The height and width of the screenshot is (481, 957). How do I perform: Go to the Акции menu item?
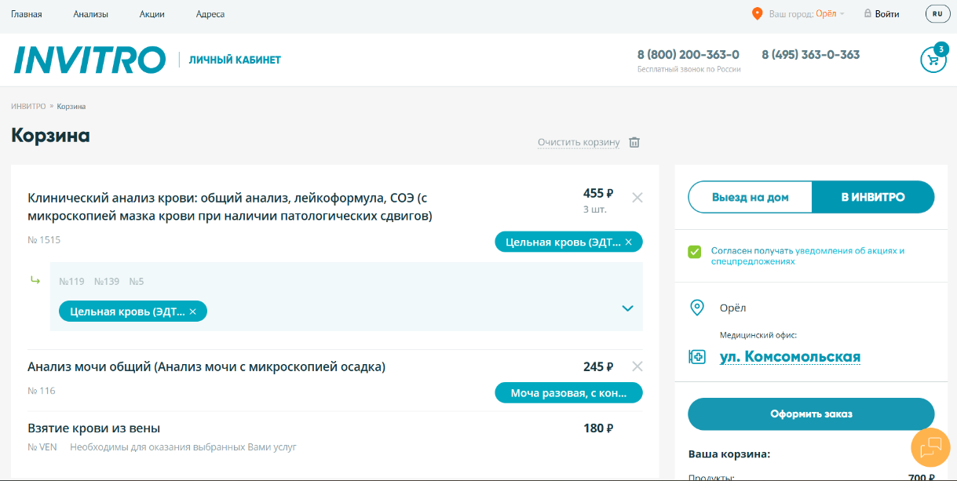tap(152, 14)
